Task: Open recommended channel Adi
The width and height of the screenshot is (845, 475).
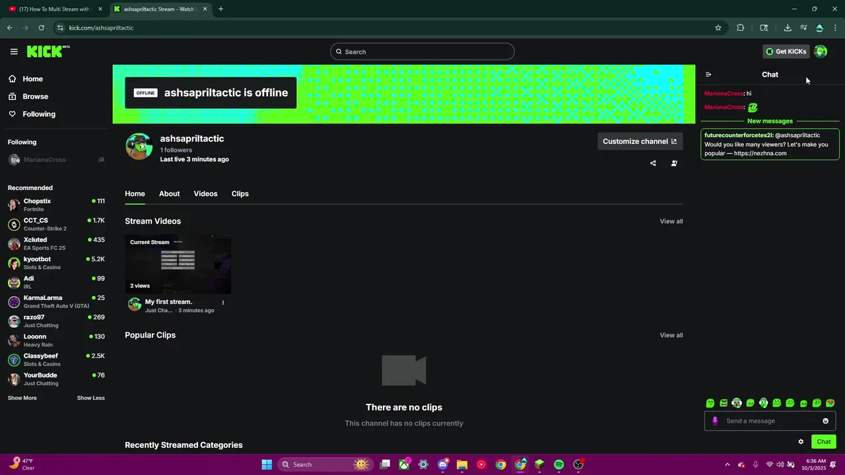Action: (x=56, y=282)
